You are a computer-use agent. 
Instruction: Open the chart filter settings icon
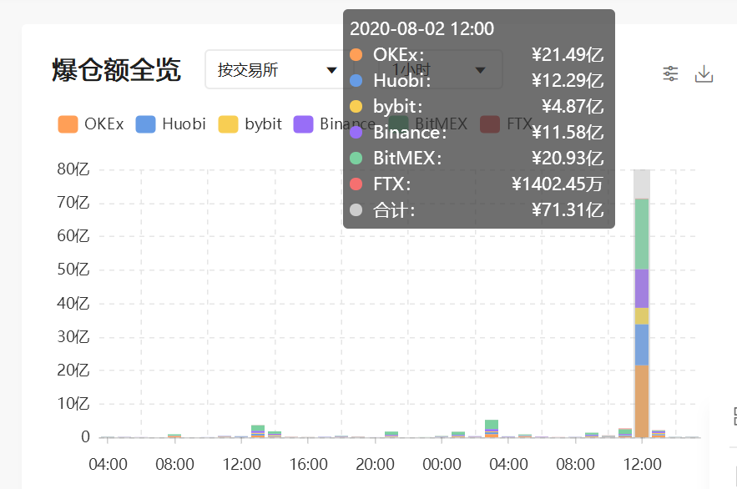(670, 73)
